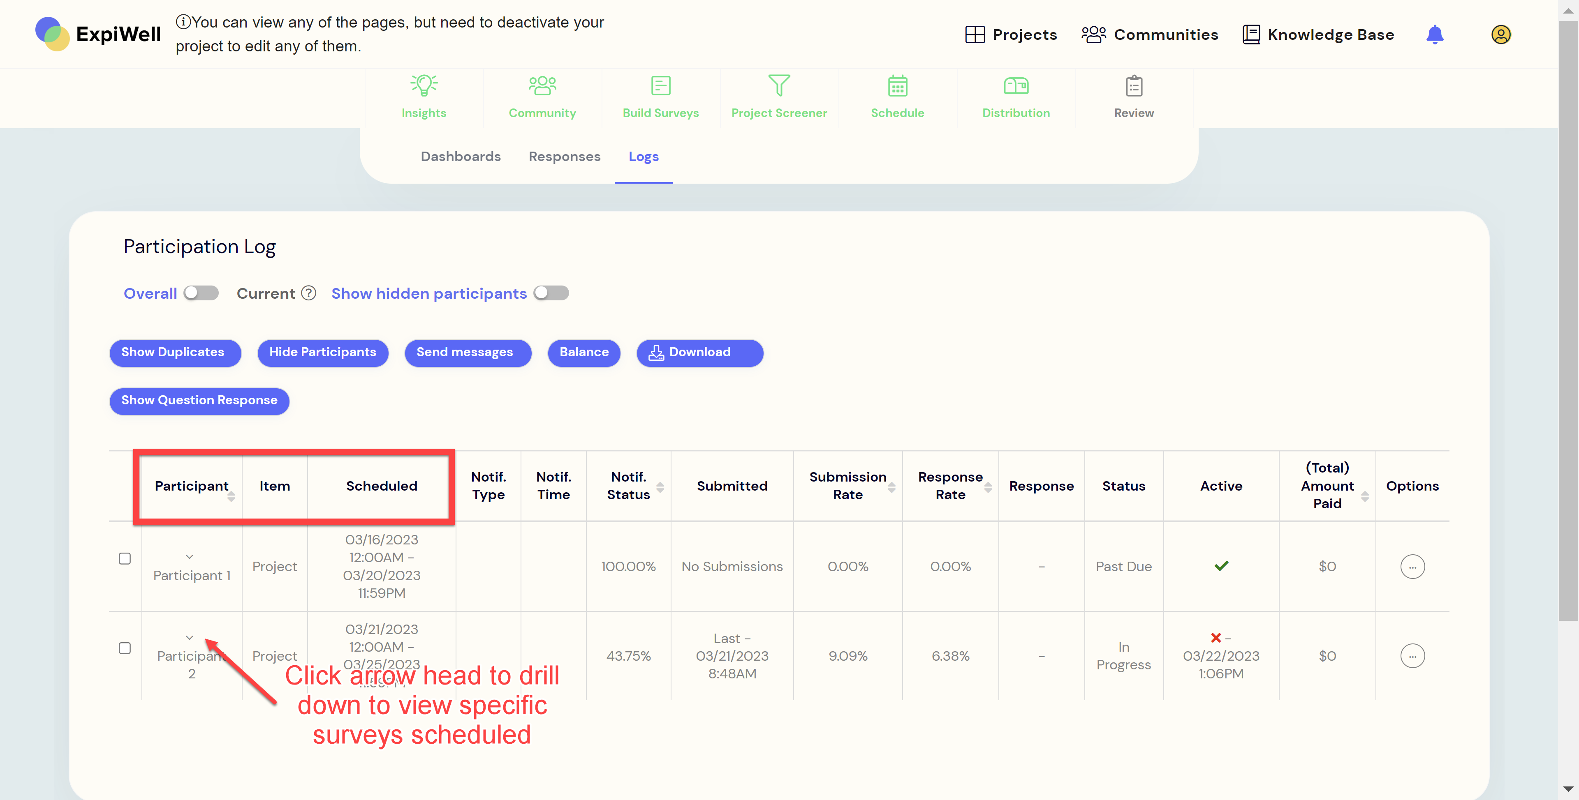
Task: Enable the Overall toggle
Action: [201, 293]
